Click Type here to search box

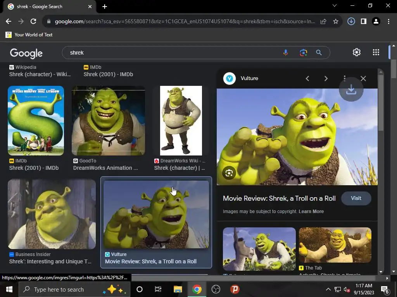coord(74,289)
